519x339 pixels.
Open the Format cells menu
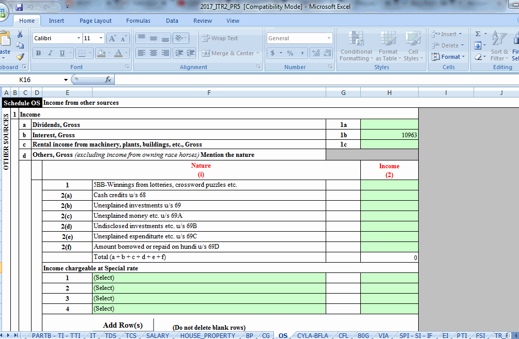click(448, 57)
